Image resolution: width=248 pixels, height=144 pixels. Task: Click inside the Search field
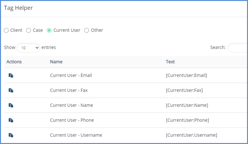[238, 48]
